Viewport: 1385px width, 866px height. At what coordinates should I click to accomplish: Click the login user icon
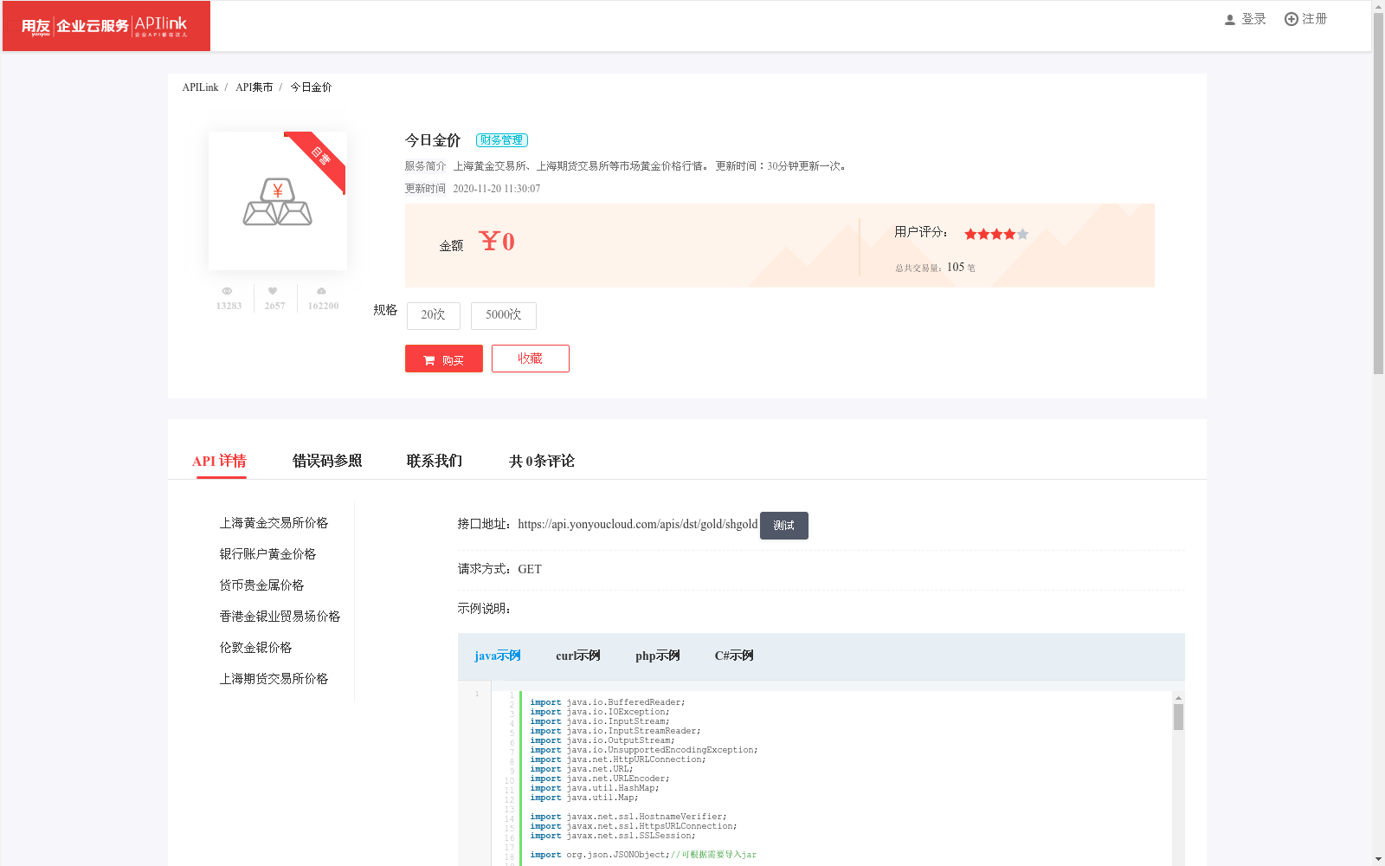coord(1230,19)
